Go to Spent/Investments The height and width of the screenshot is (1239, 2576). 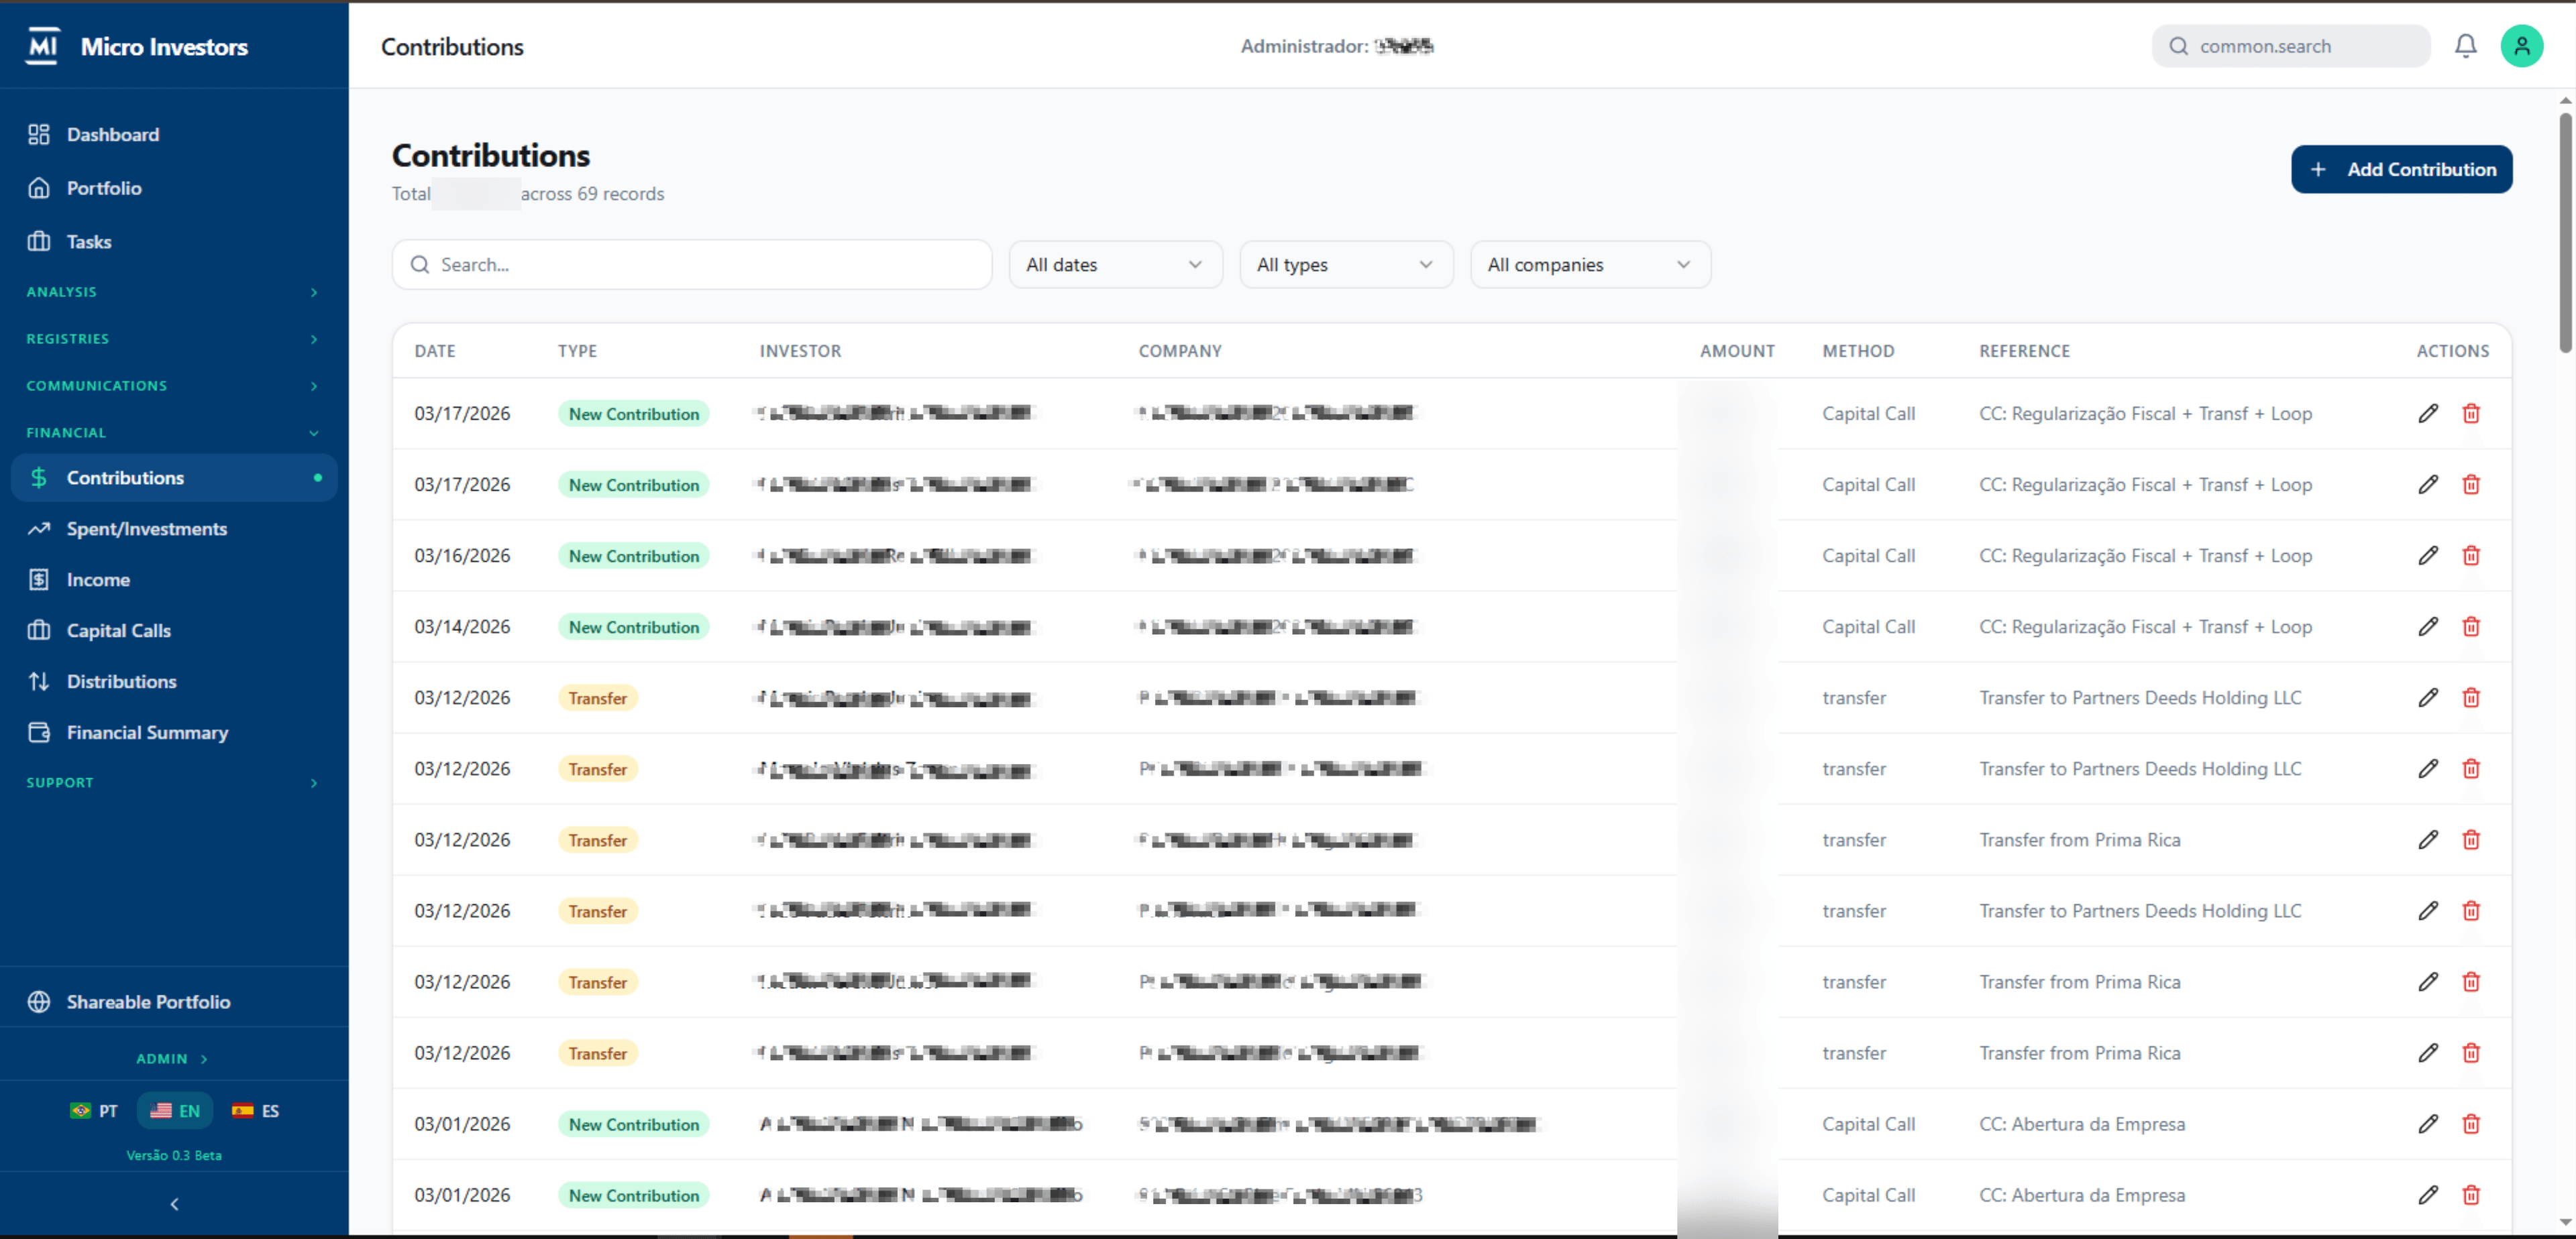click(173, 528)
